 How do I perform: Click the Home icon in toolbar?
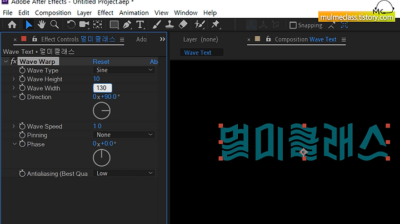pos(12,25)
